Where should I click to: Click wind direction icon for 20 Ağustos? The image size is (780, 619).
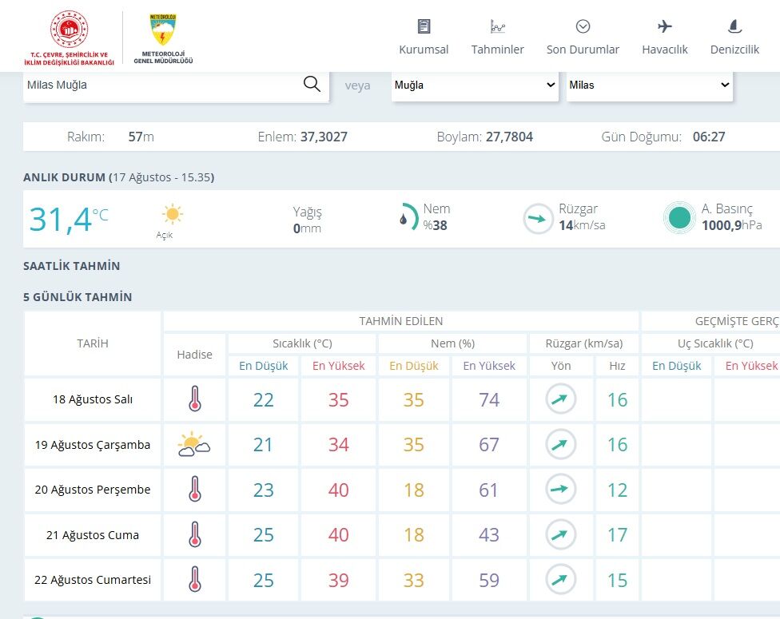click(x=561, y=490)
